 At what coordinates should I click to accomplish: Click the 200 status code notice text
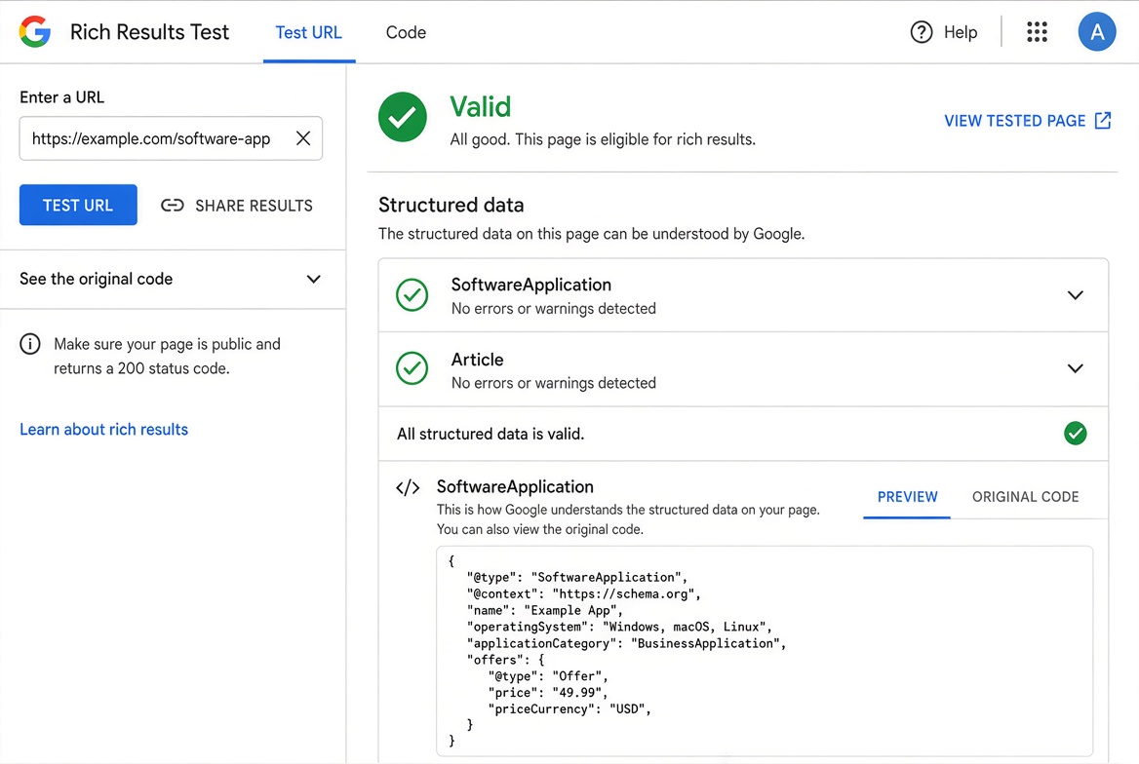pos(167,356)
